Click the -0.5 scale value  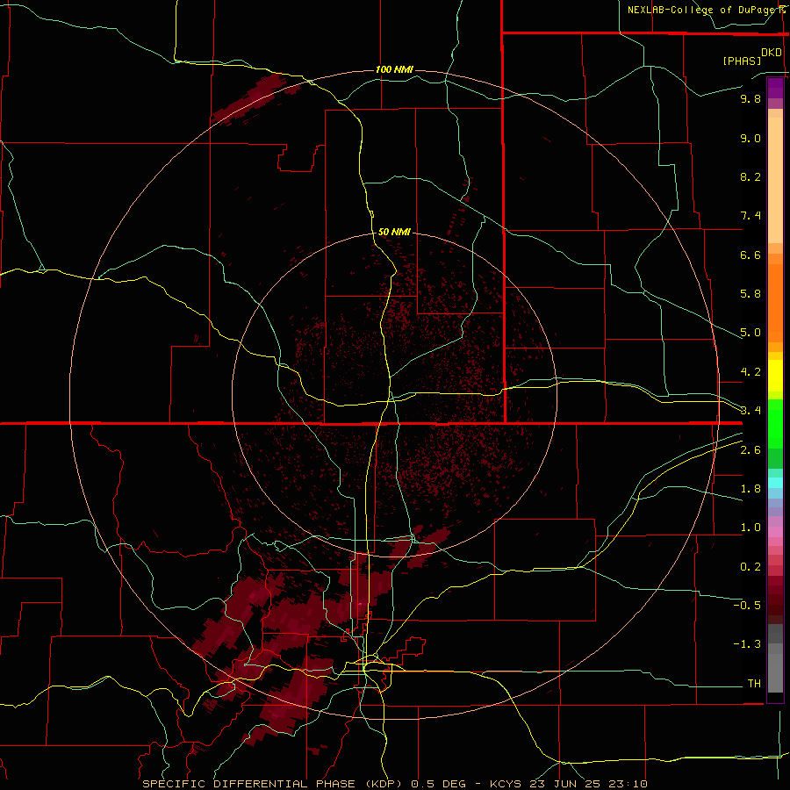(747, 605)
